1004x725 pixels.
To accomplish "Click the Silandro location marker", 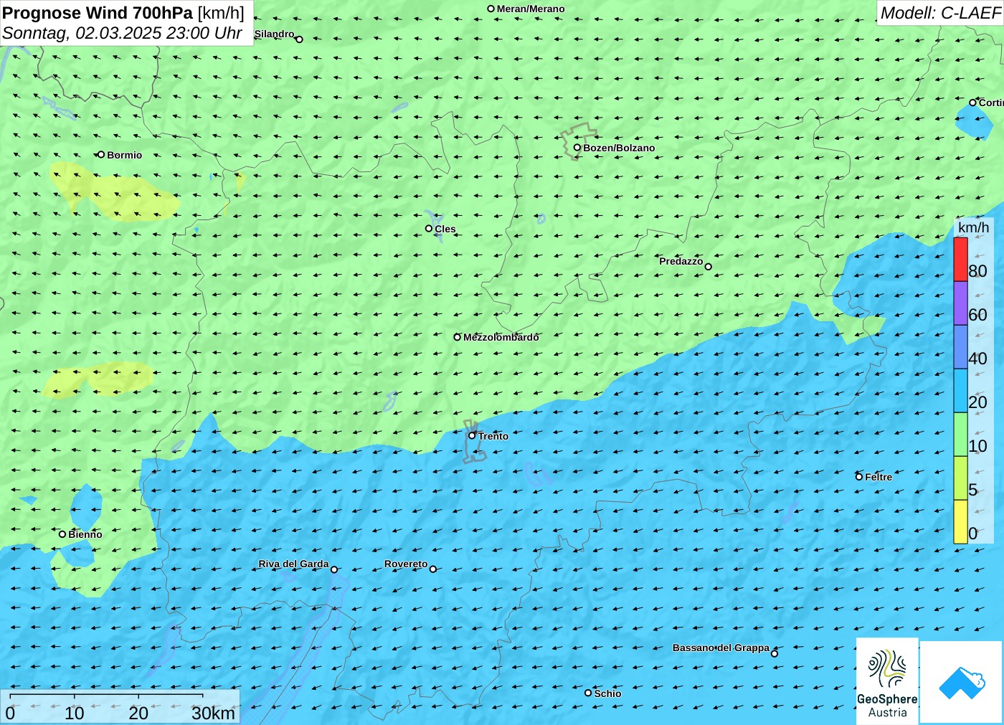I will pyautogui.click(x=300, y=39).
